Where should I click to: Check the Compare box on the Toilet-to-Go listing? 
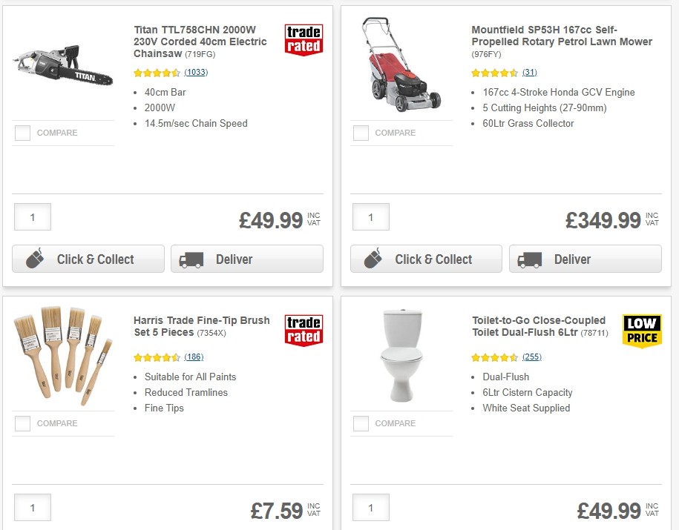(x=361, y=423)
